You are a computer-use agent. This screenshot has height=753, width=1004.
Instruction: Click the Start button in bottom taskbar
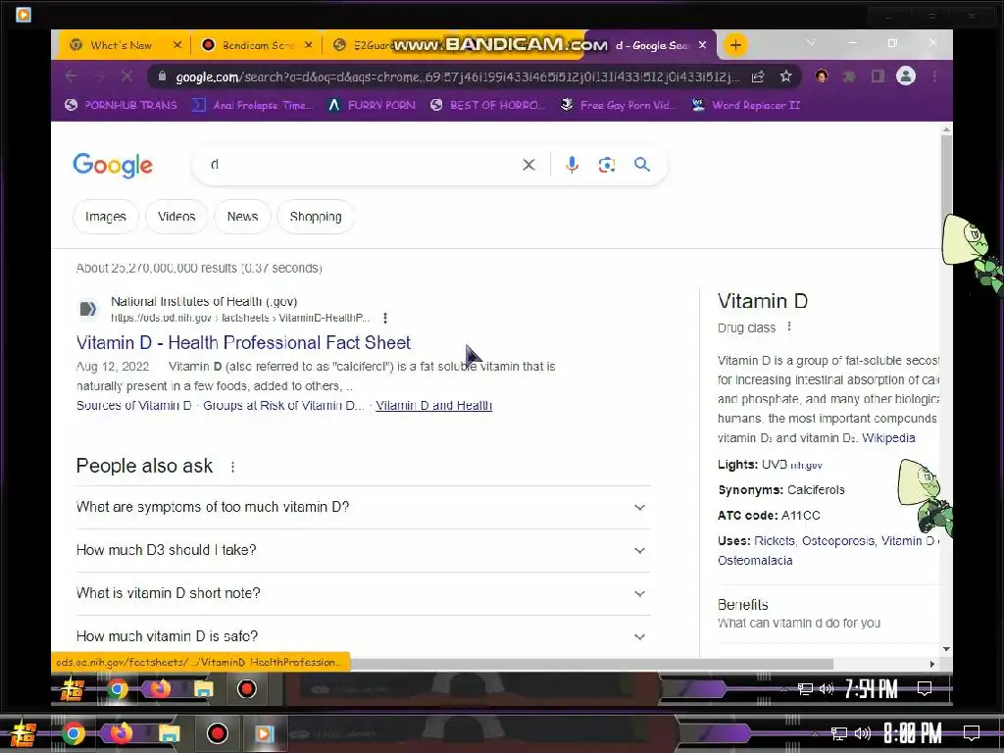tap(24, 733)
